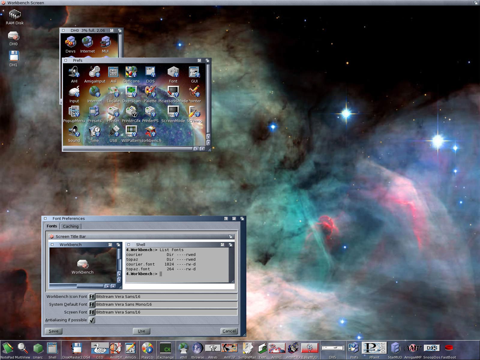Open the Font preferences icon

173,73
